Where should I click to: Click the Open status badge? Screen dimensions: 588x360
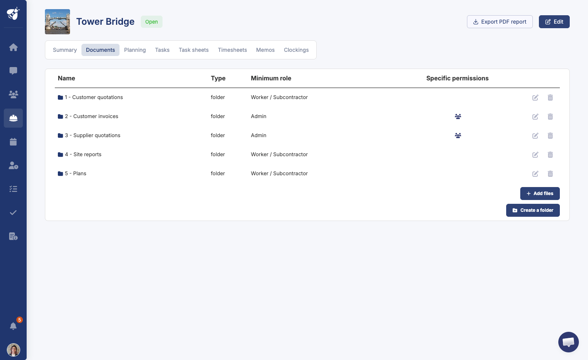click(151, 22)
